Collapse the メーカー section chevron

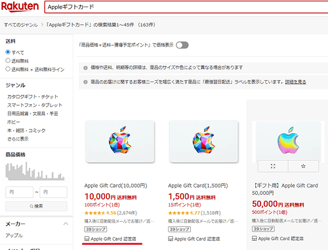tap(66, 224)
